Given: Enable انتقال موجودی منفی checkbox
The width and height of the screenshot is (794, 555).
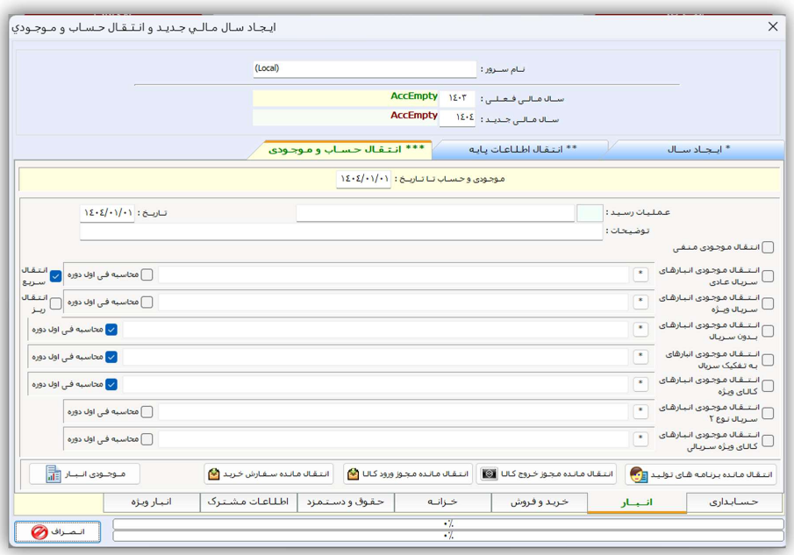Looking at the screenshot, I should pyautogui.click(x=768, y=247).
